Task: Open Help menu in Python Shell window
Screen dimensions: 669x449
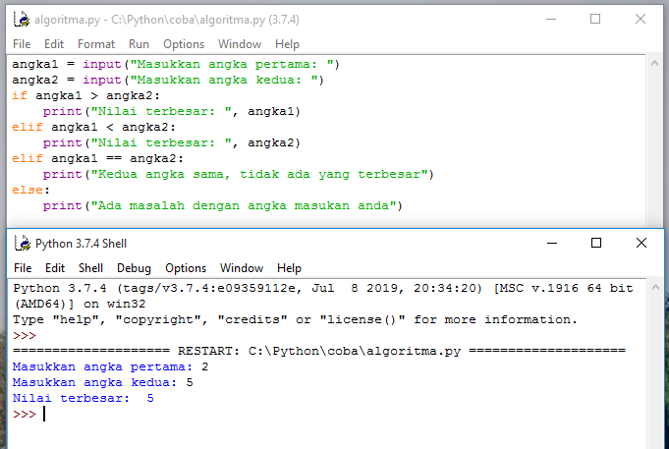Action: click(x=289, y=268)
